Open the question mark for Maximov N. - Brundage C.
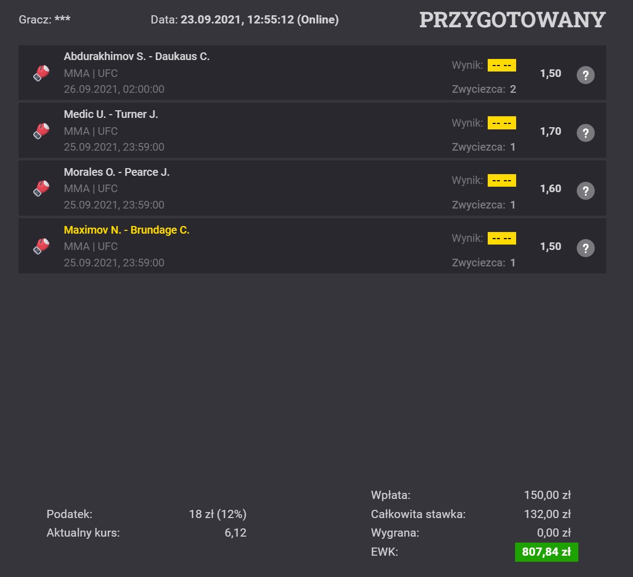 tap(585, 248)
